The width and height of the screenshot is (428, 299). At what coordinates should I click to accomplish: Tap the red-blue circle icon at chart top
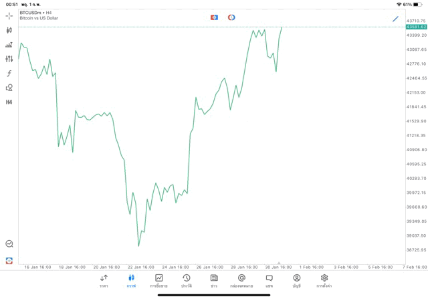(231, 17)
